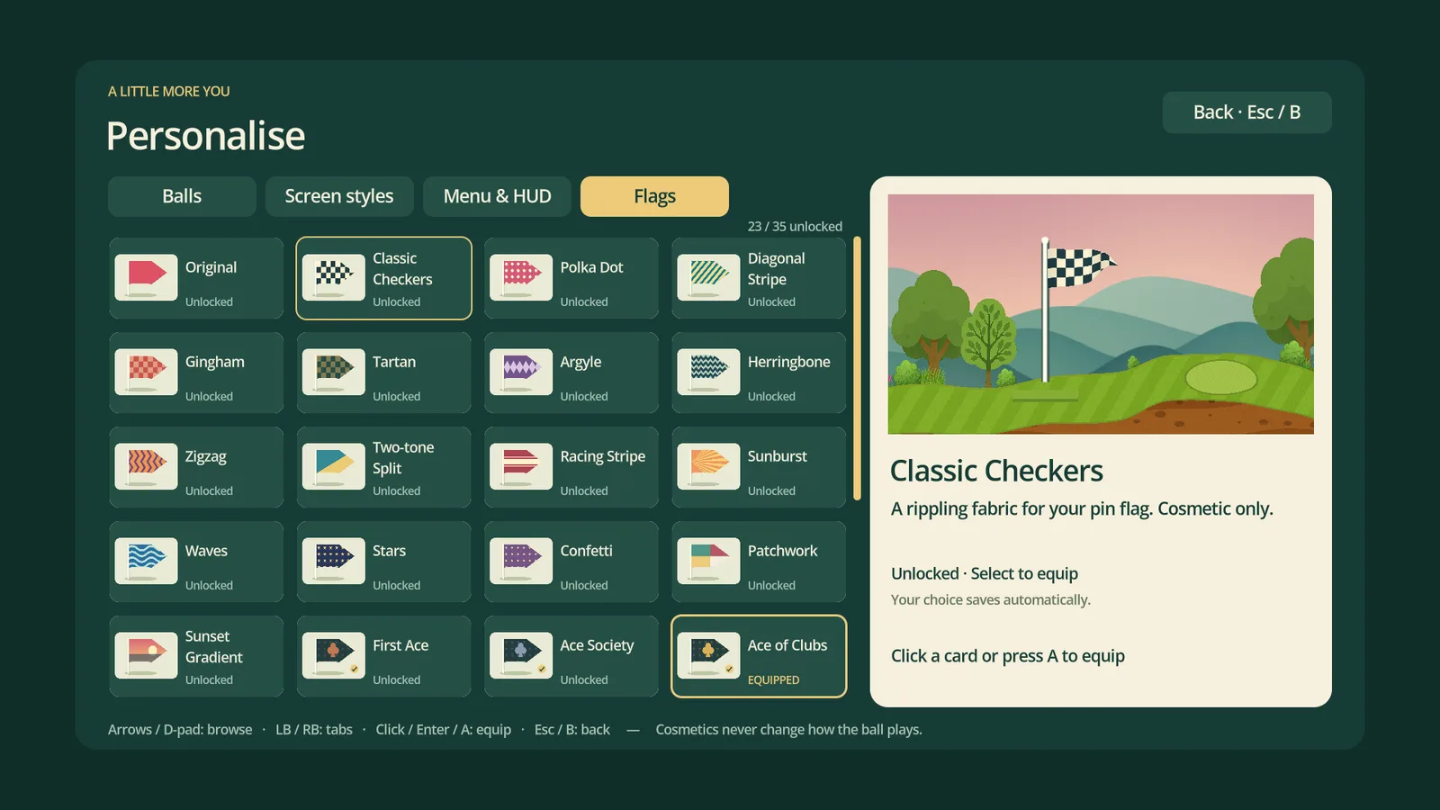Select the Racing Stripe flag icon
The image size is (1440, 810).
coord(521,466)
